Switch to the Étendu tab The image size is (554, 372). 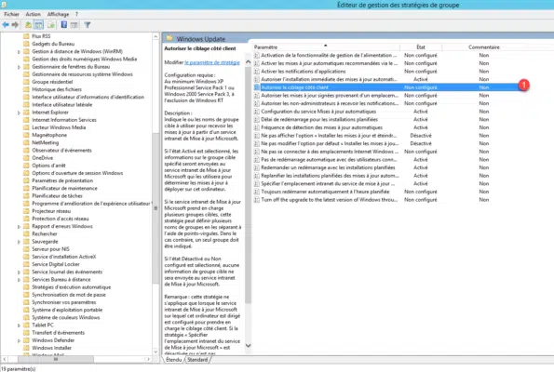(173, 360)
